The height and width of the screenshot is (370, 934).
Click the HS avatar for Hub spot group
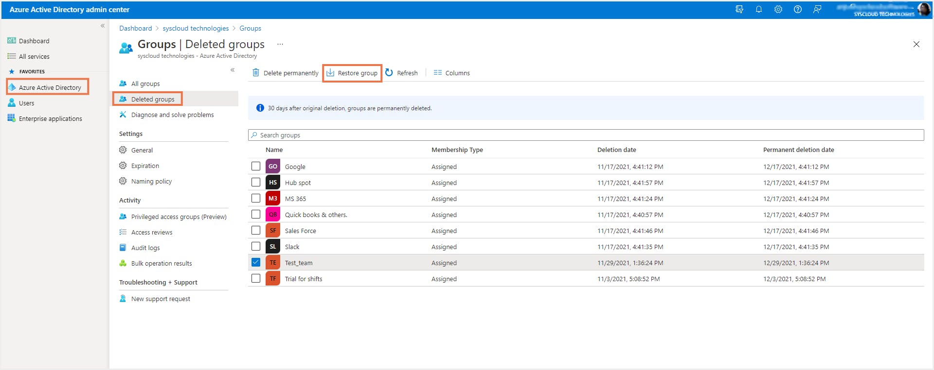pos(273,182)
